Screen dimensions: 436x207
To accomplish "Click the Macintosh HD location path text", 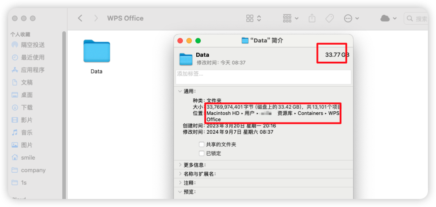I will (x=273, y=116).
